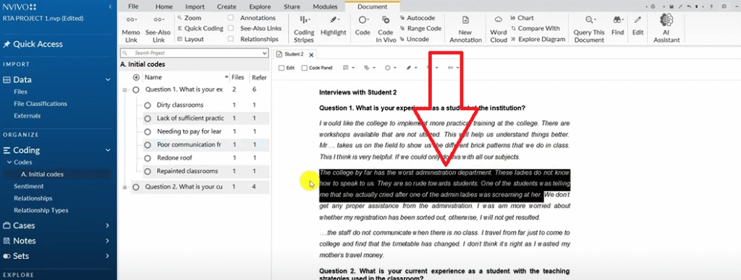741x280 pixels.
Task: Open Externals in the sidebar
Action: 27,116
